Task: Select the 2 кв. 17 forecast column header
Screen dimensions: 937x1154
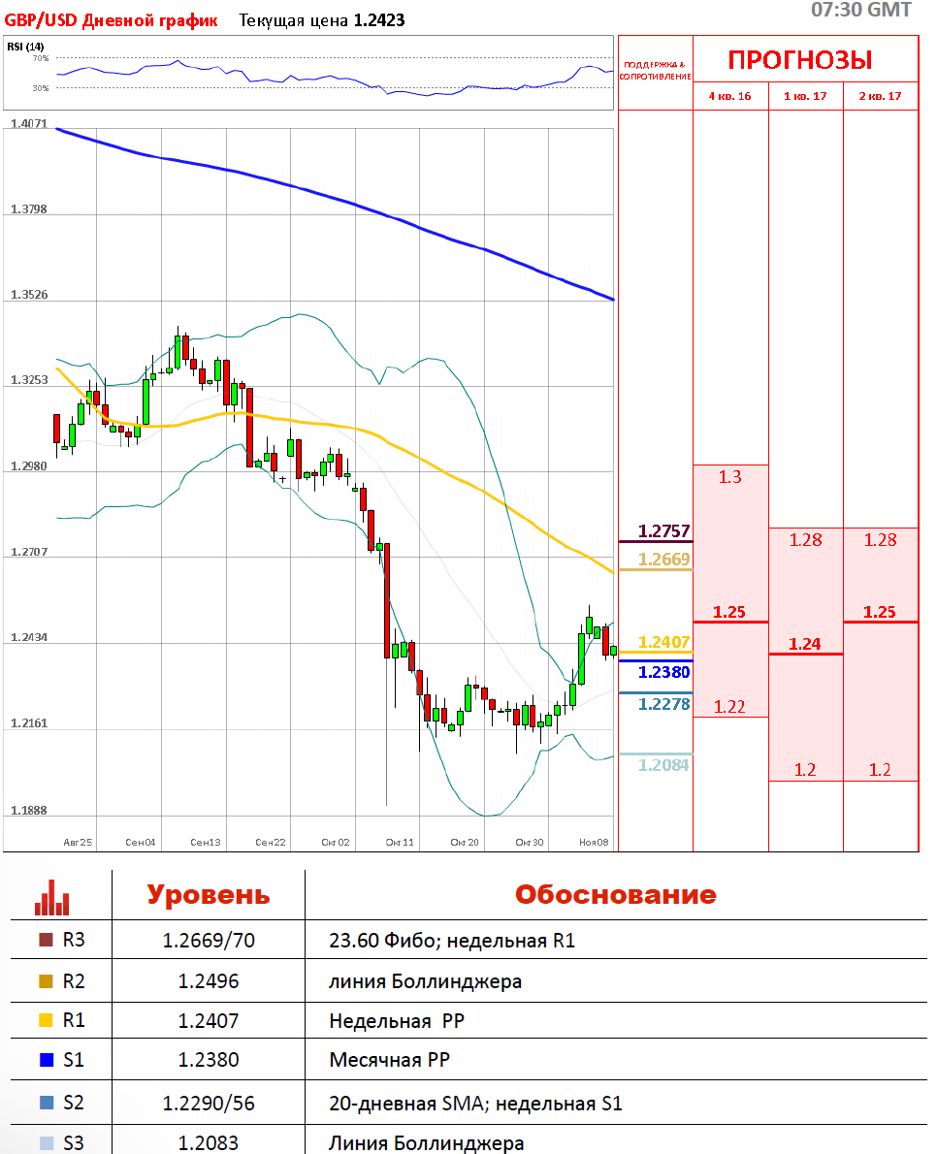Action: 881,96
